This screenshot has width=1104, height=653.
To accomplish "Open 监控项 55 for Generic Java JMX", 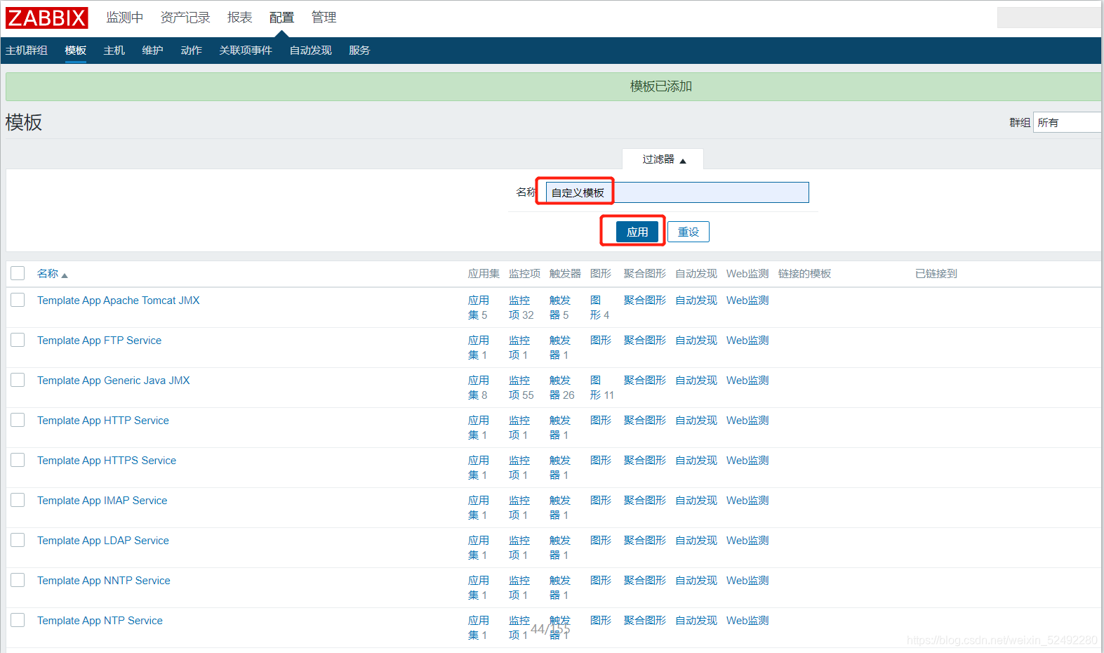I will coord(521,388).
